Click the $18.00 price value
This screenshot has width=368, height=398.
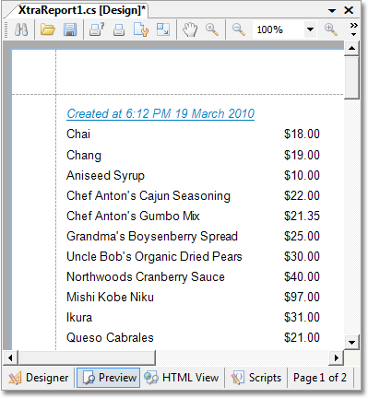click(302, 134)
